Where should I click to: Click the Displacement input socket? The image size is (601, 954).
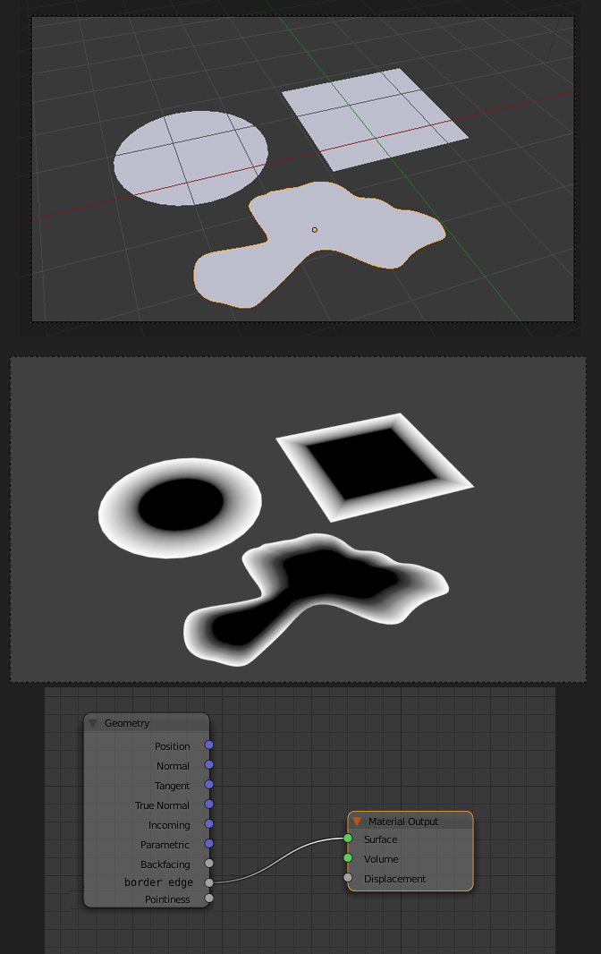348,877
